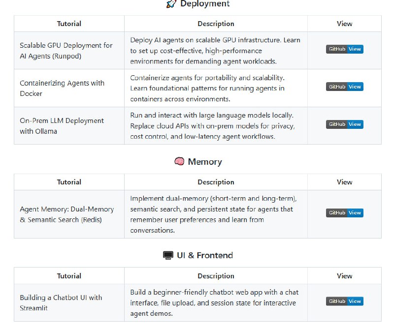The height and width of the screenshot is (330, 394).
Task: Open GitHub View badge for Ollama deployment
Action: 344,124
